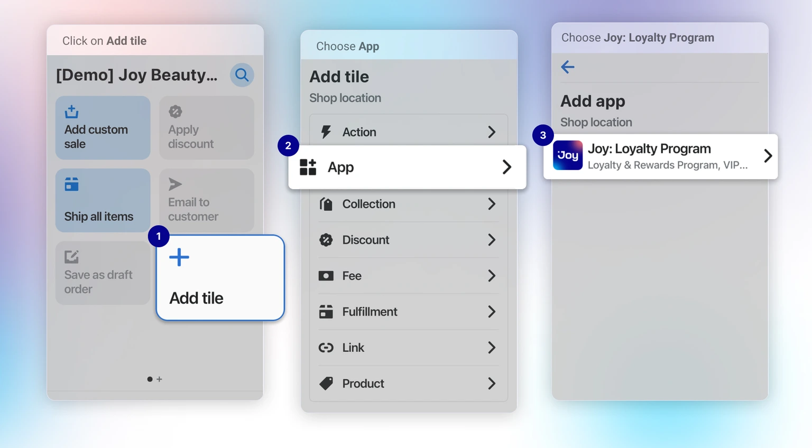Select the Ship all items icon
812x448 pixels.
(71, 184)
